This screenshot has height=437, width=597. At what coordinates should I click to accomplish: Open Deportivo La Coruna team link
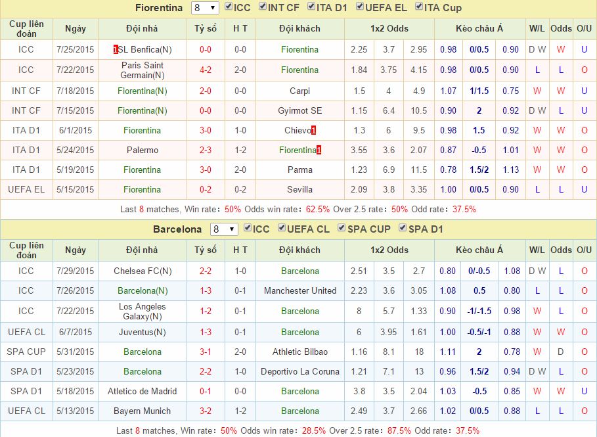[299, 371]
